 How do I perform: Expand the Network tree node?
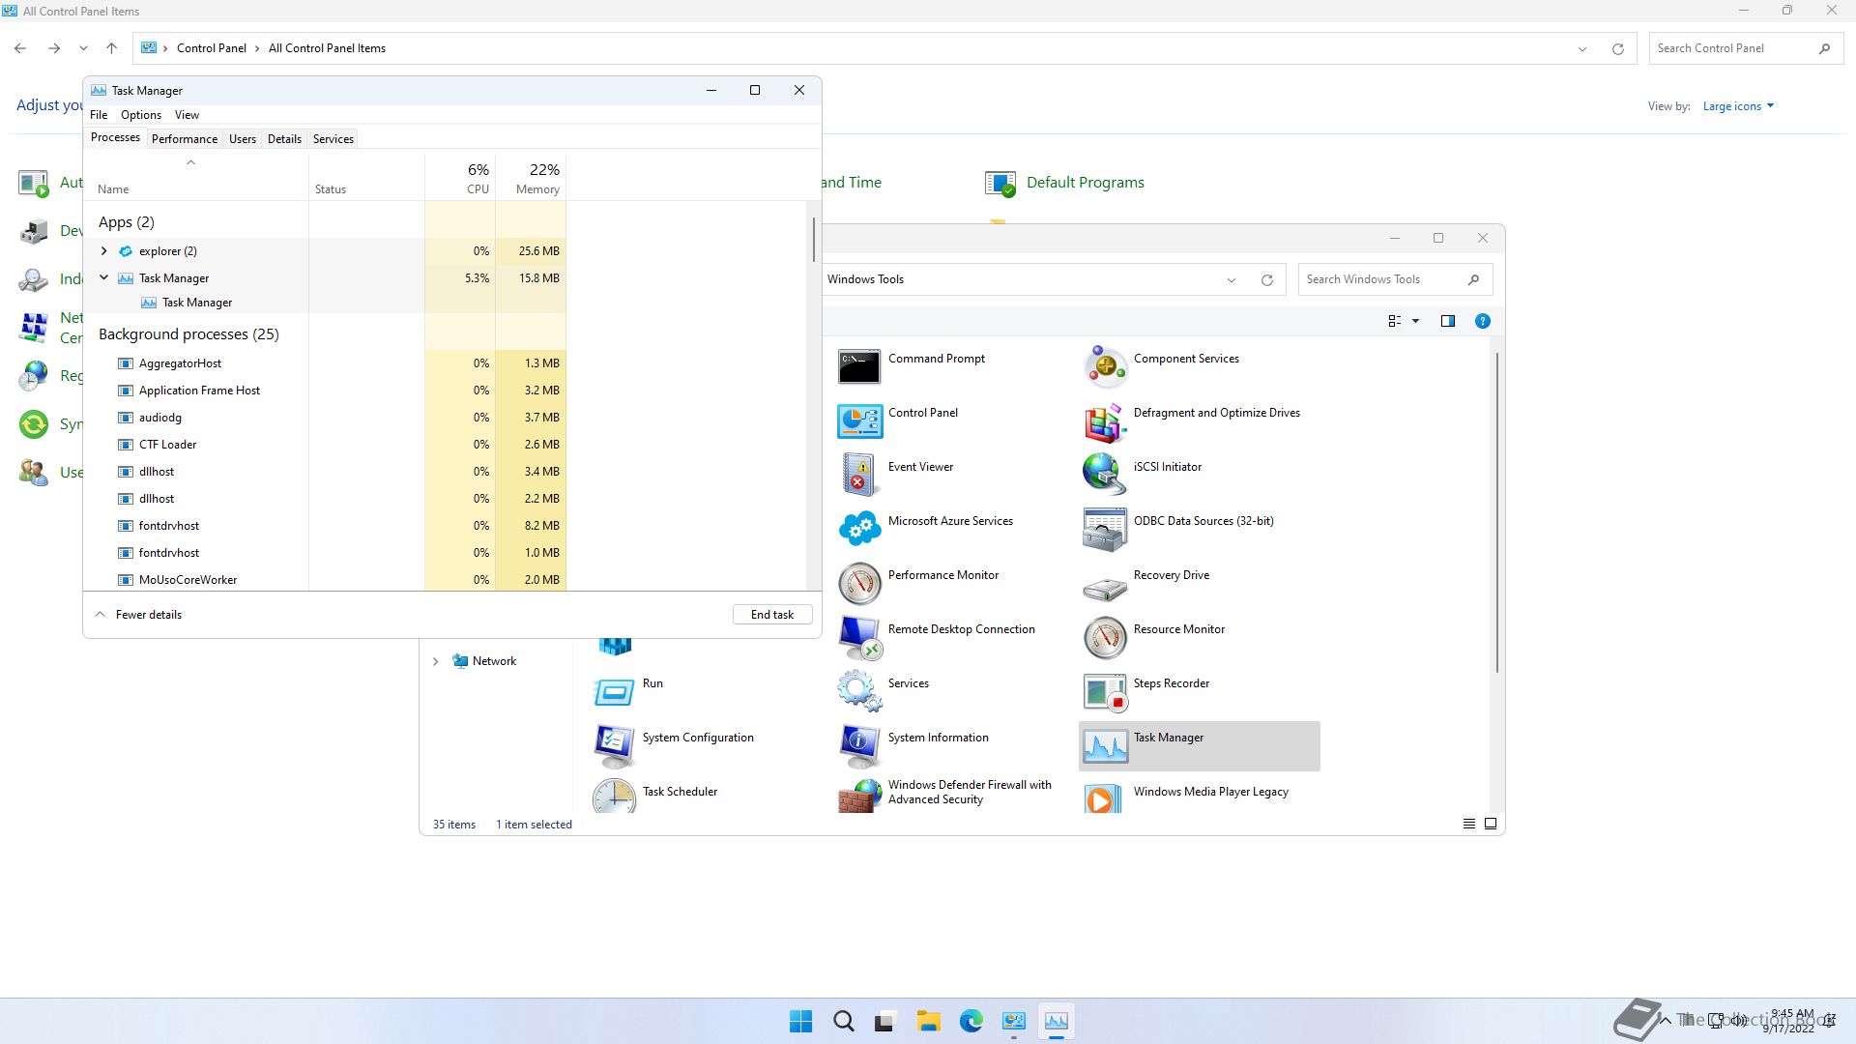click(x=435, y=661)
